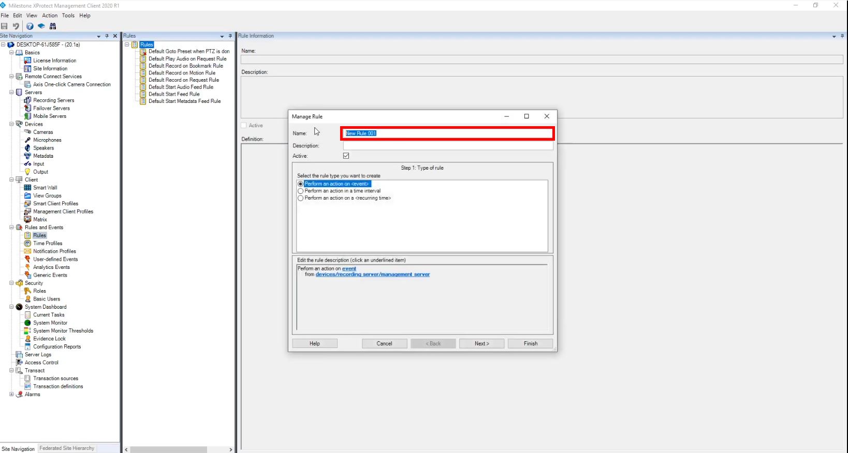Select 'Perform an action on <event>' radio
The image size is (848, 453).
(x=301, y=184)
